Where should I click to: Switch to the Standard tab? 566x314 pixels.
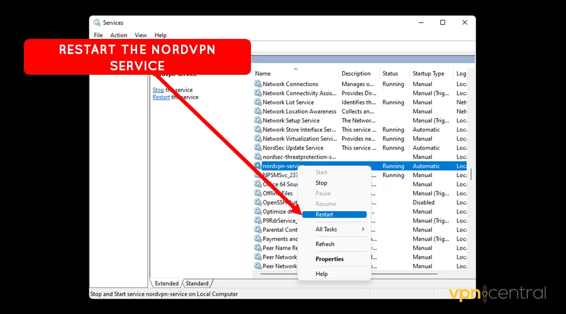[197, 283]
